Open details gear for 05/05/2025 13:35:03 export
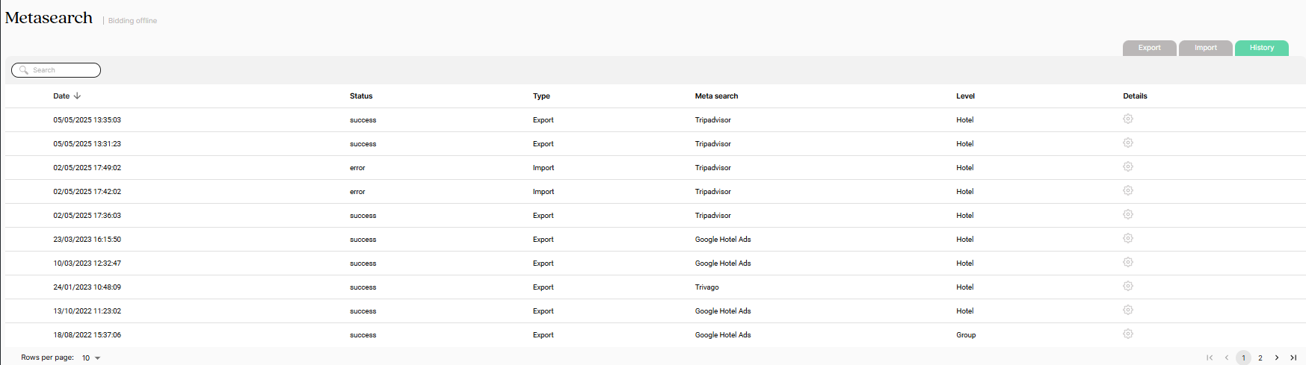 (1128, 119)
